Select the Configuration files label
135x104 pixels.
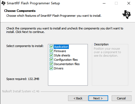click(x=66, y=60)
